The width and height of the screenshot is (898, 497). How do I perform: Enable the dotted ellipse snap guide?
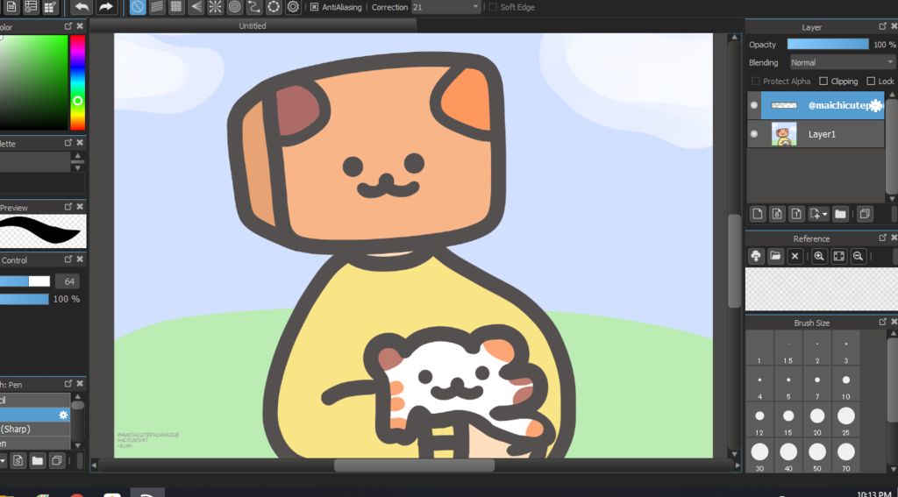[x=274, y=7]
